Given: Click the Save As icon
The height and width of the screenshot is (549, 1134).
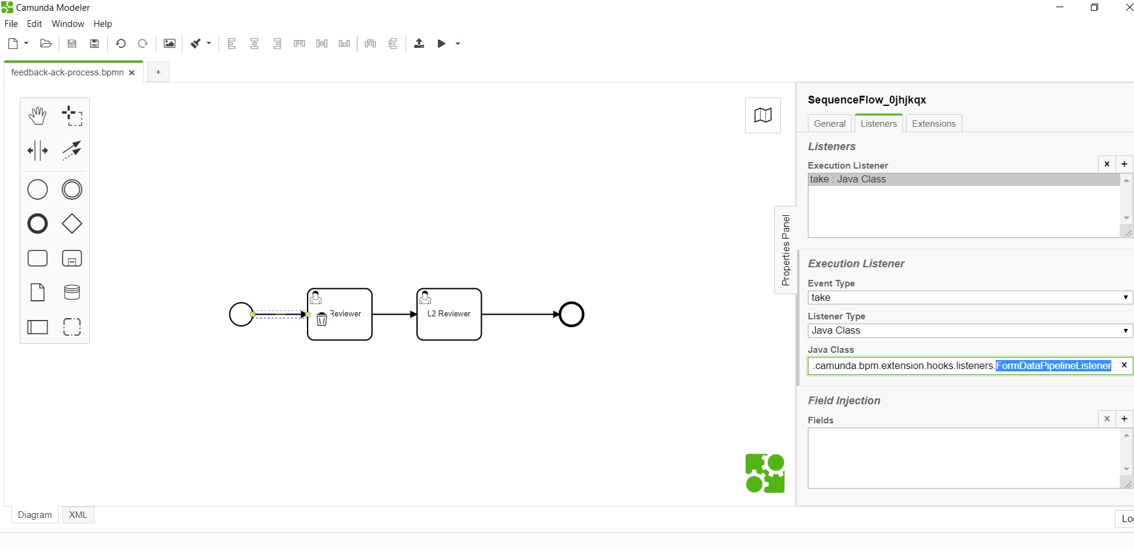Looking at the screenshot, I should click(x=95, y=44).
